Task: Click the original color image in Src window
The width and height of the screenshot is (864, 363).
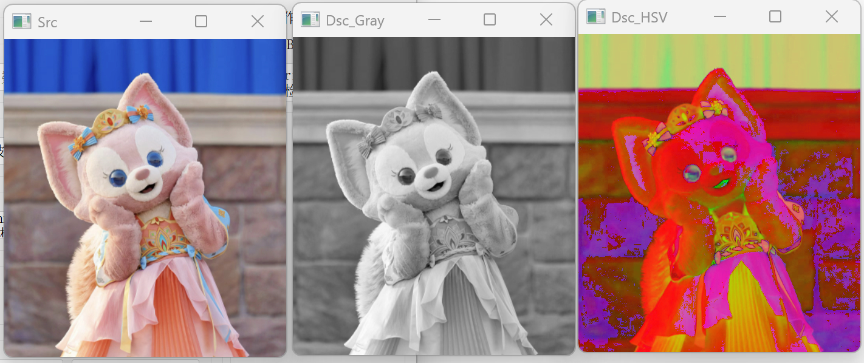Action: [145, 197]
